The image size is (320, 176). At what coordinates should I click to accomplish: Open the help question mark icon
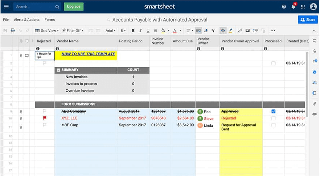284,7
